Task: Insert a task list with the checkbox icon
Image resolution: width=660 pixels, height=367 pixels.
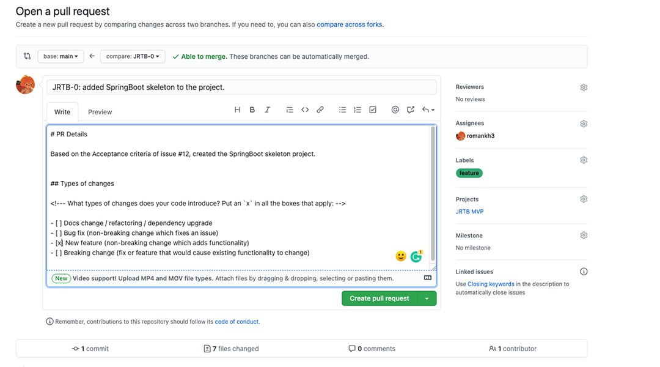Action: point(373,109)
